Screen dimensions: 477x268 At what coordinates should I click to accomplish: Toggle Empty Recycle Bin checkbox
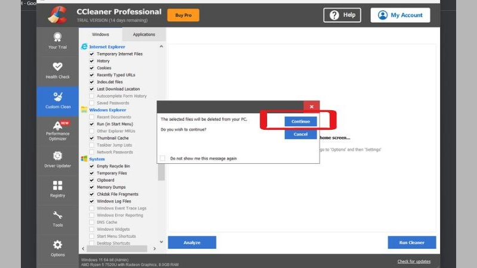coord(92,166)
